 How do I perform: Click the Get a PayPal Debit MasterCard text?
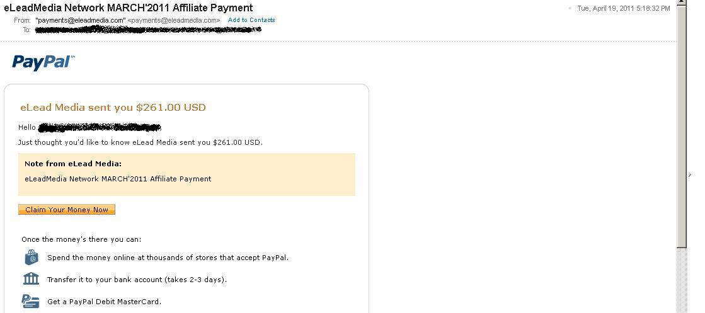(x=104, y=302)
